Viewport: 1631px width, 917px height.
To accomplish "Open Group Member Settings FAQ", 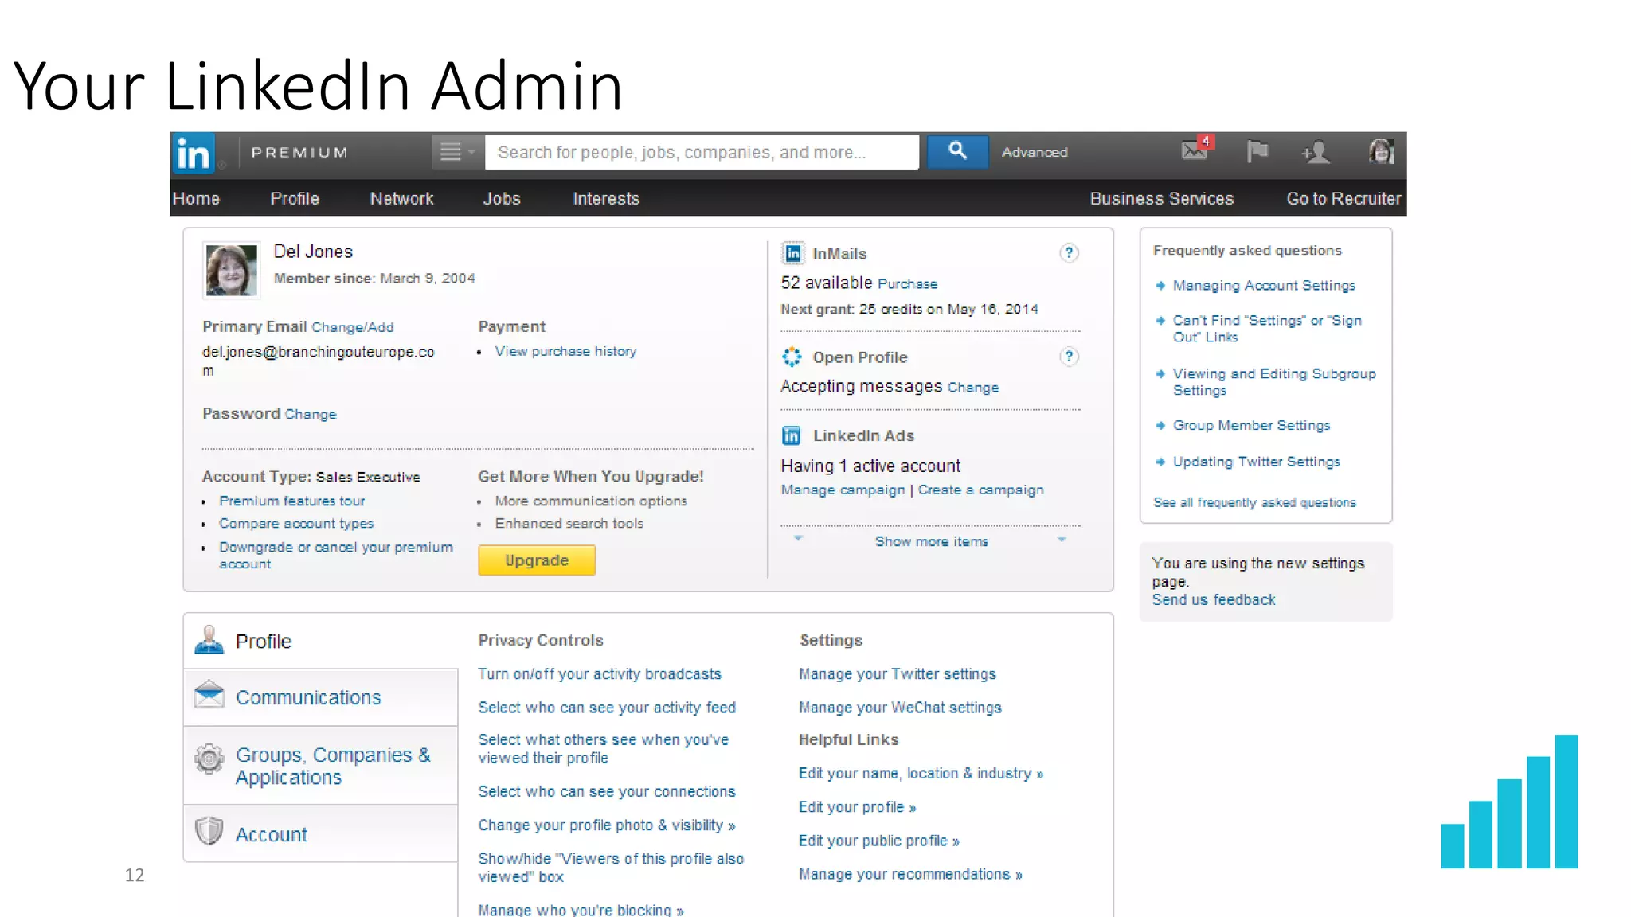I will (x=1251, y=425).
